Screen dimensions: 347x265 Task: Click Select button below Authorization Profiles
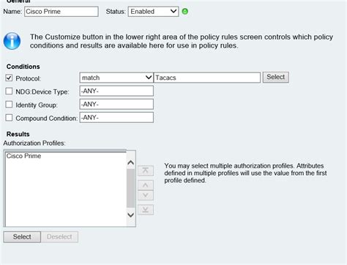click(x=22, y=237)
